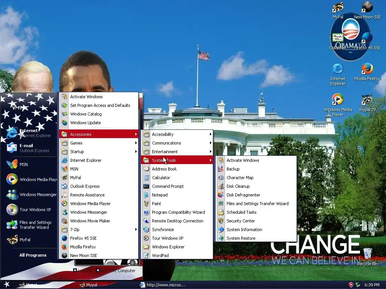
Task: Open Windows Update entry
Action: (x=99, y=122)
